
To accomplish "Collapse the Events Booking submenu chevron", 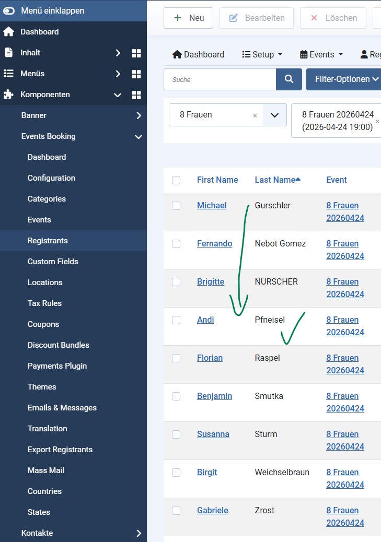I will [x=138, y=136].
